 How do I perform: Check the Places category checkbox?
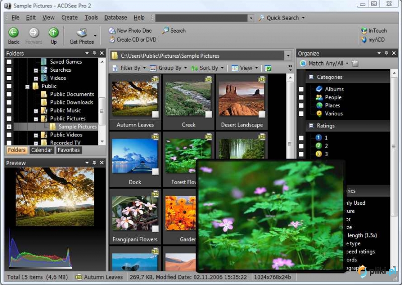pos(301,105)
